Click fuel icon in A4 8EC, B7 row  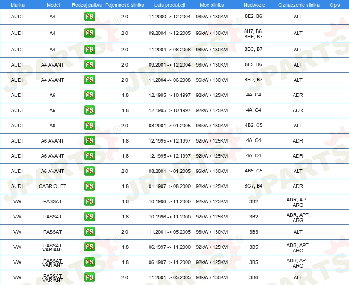point(89,49)
